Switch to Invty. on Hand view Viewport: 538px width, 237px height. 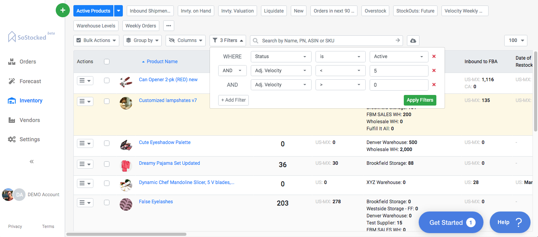coord(196,11)
